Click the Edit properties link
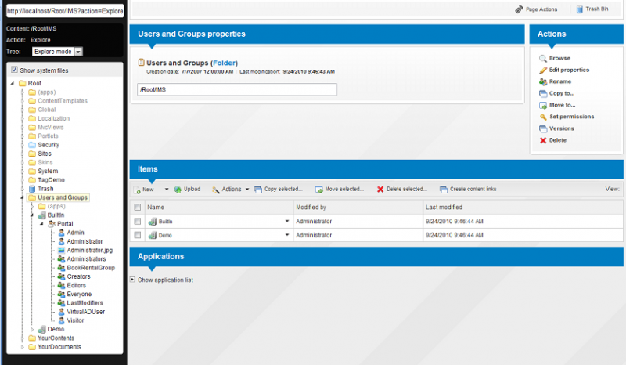 point(569,70)
